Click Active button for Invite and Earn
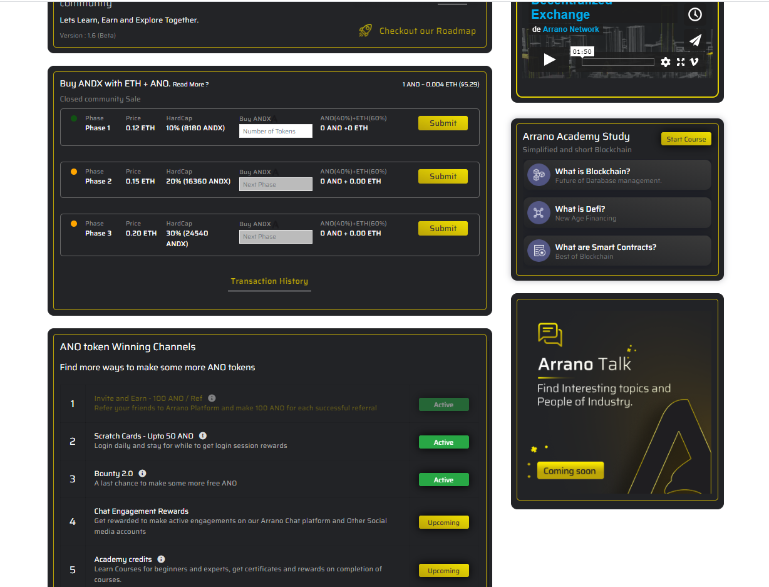This screenshot has width=769, height=587. point(443,405)
